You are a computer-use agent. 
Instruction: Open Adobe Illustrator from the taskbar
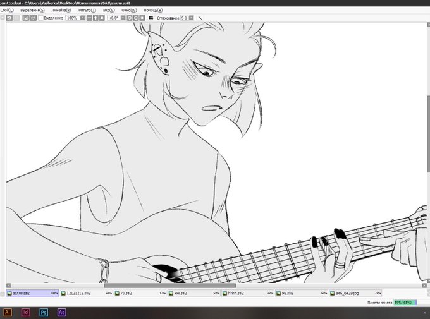8,312
